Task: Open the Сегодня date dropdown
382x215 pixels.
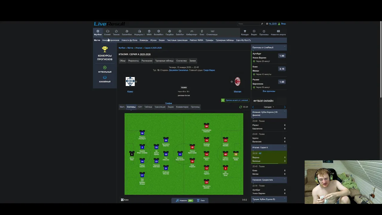Action: [269, 107]
